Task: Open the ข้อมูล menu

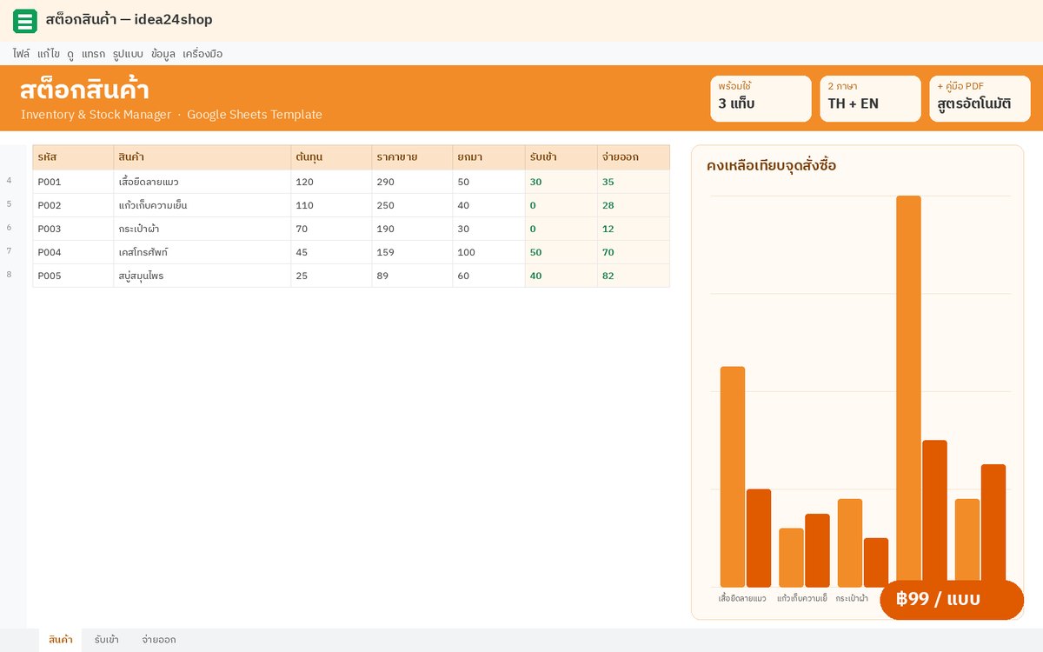Action: (163, 54)
